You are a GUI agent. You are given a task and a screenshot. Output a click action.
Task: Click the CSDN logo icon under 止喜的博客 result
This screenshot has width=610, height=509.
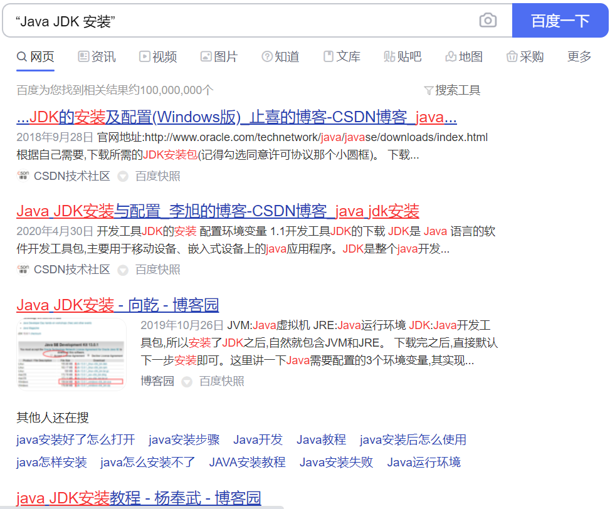point(23,176)
